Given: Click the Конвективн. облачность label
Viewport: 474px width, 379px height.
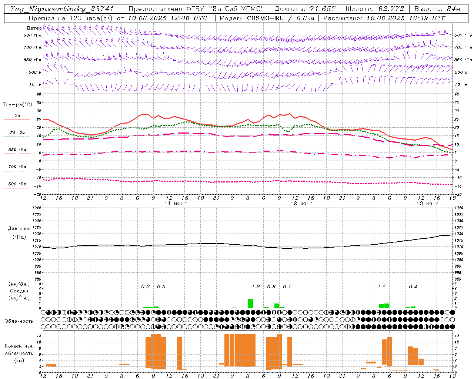Looking at the screenshot, I should click(19, 350).
